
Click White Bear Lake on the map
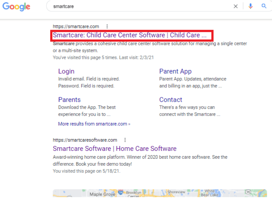209,193
